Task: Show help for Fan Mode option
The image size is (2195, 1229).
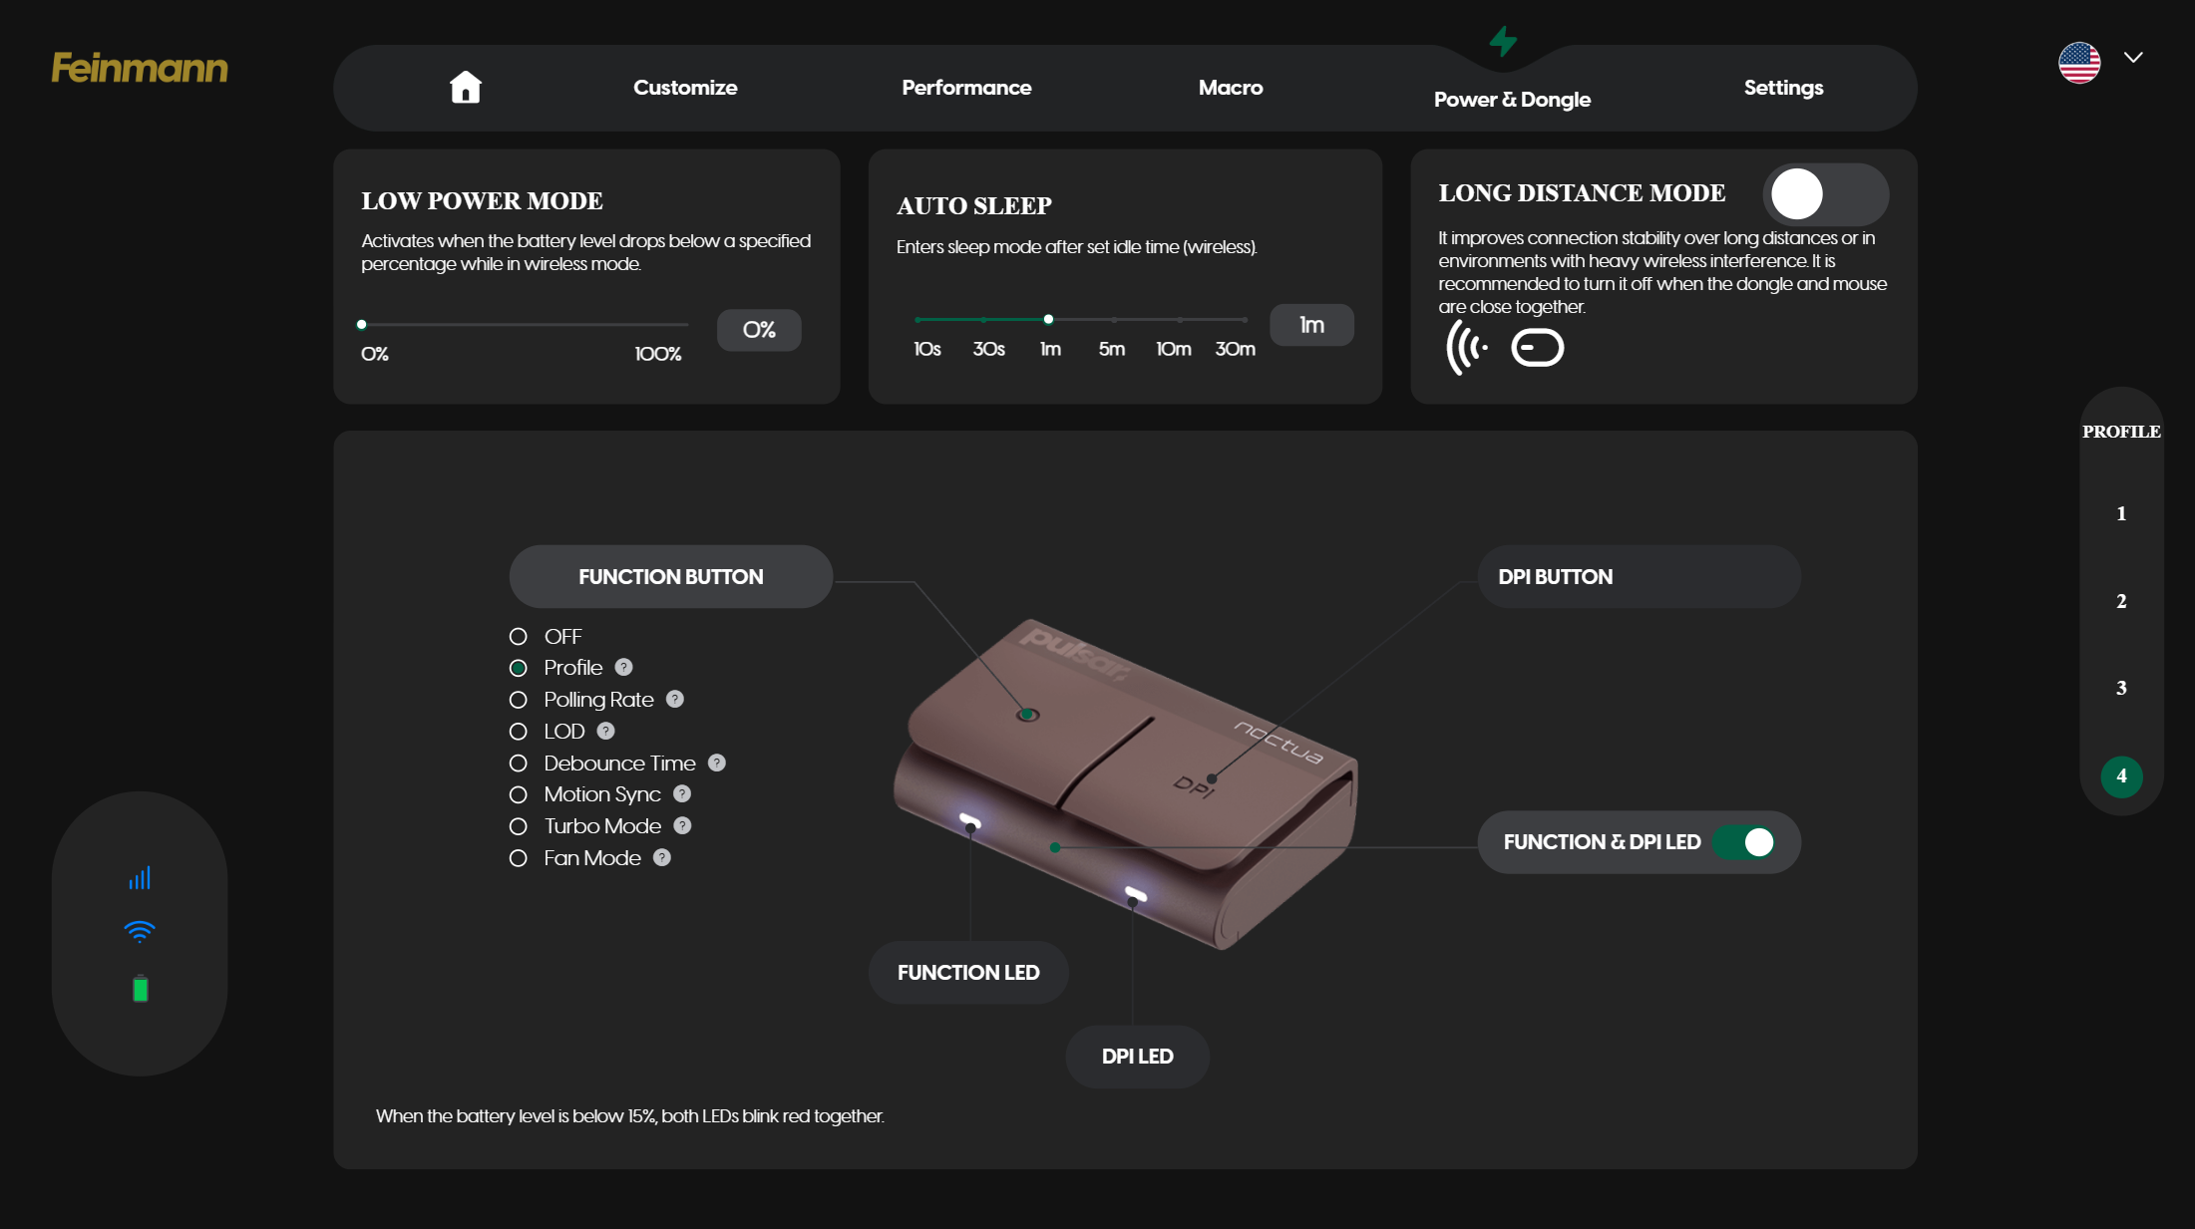Action: point(662,857)
